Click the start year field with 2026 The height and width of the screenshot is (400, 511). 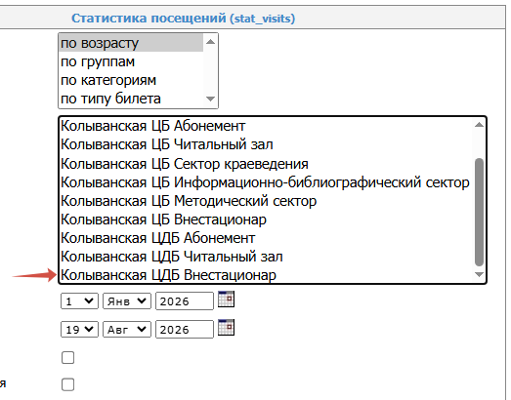pyautogui.click(x=185, y=301)
